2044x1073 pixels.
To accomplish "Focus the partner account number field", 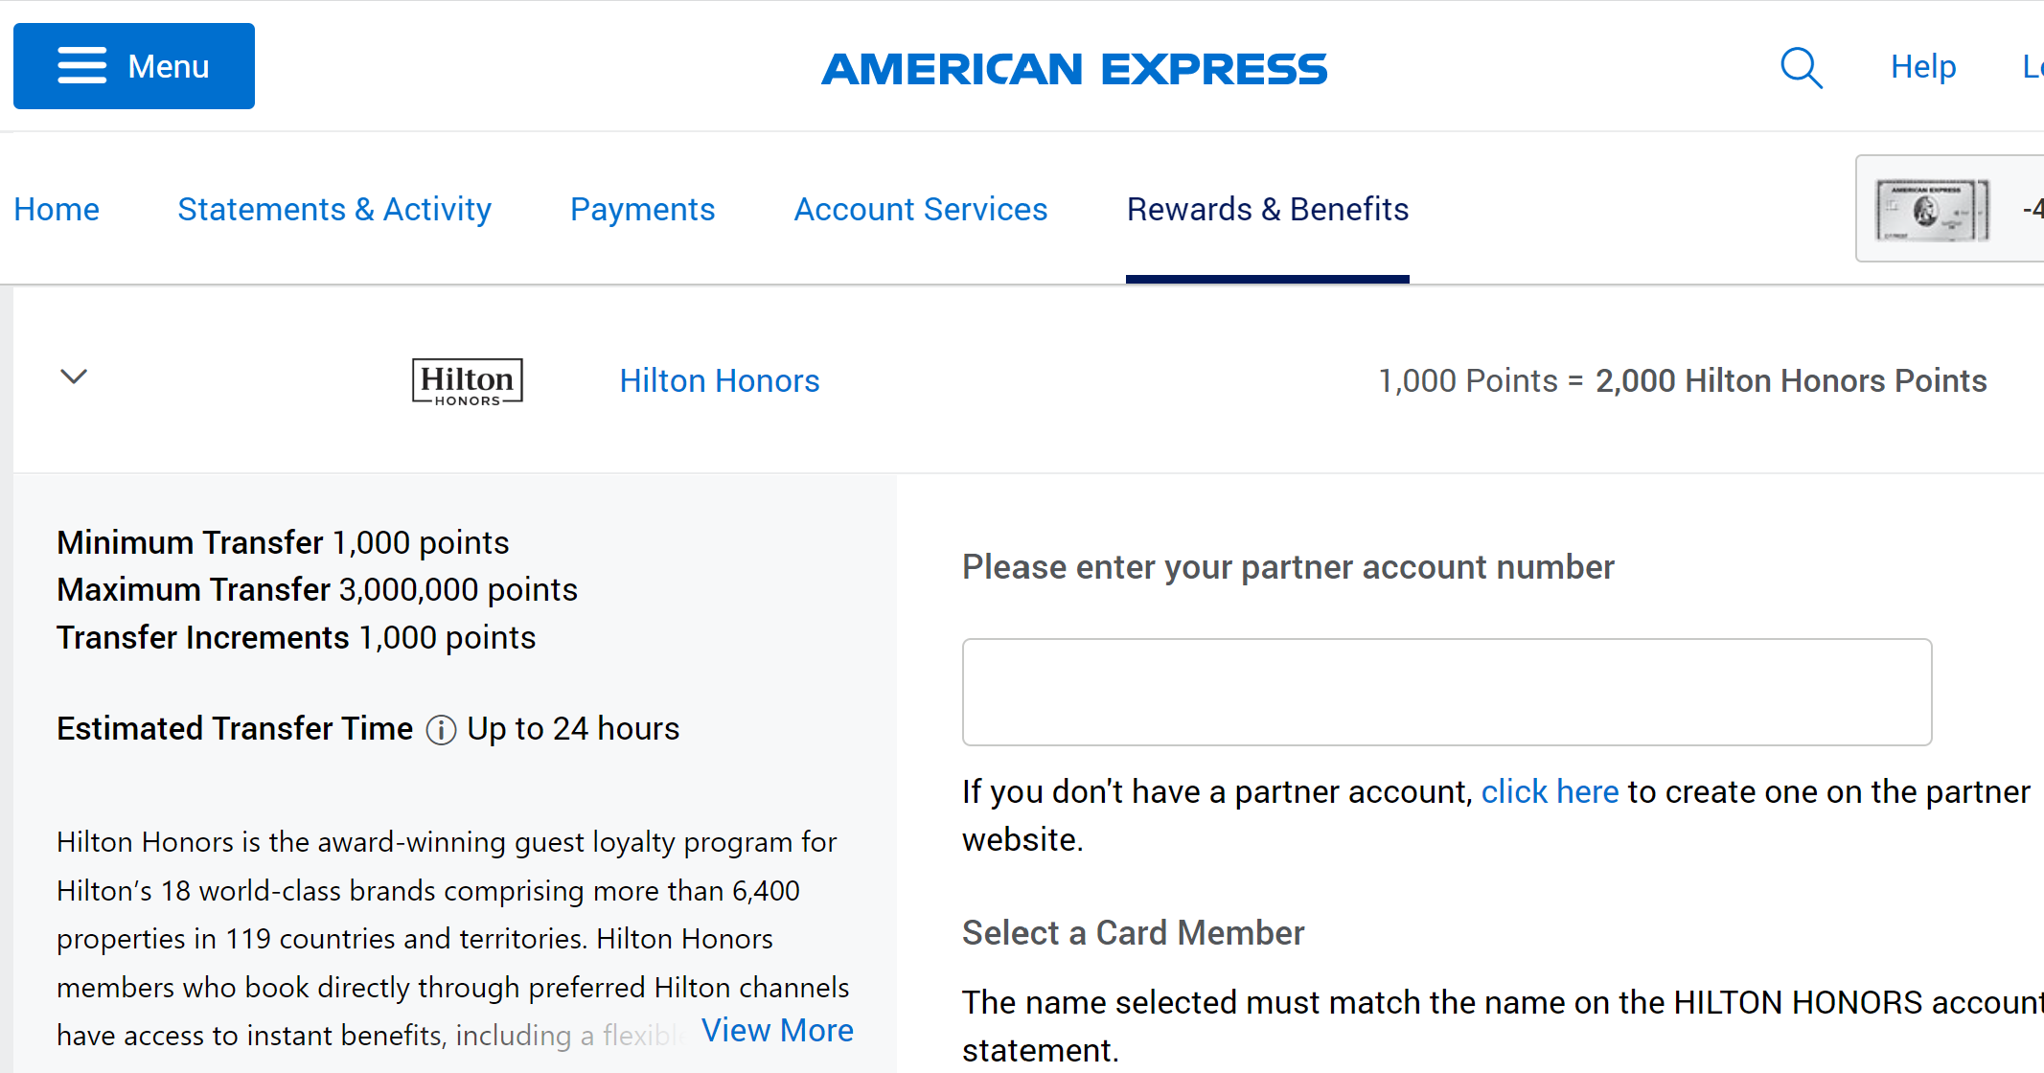I will 1446,692.
